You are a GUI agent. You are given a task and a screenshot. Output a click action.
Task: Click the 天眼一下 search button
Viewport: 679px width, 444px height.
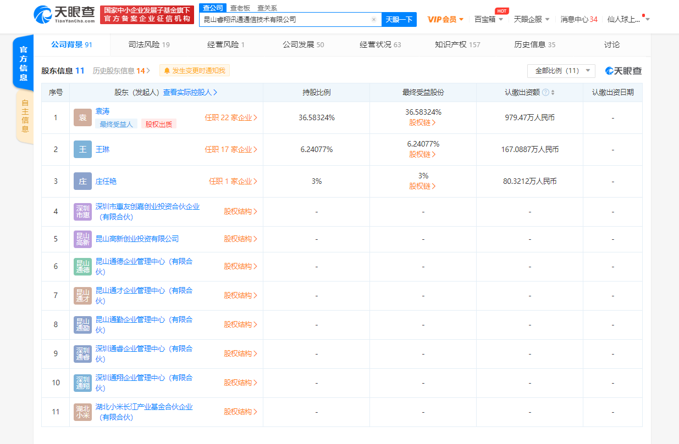[x=399, y=19]
